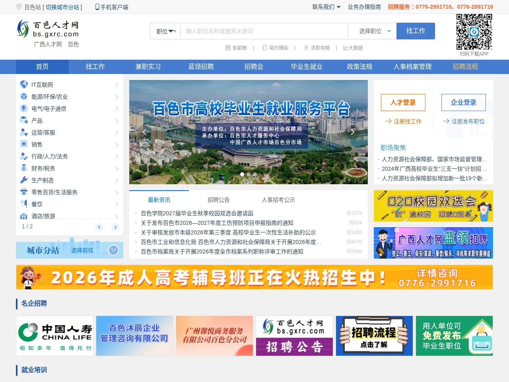Select the second carousel indicator dot
Viewport: 509px width, 382px height.
tap(249, 174)
